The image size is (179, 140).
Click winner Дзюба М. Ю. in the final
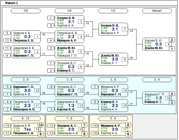tap(154, 48)
